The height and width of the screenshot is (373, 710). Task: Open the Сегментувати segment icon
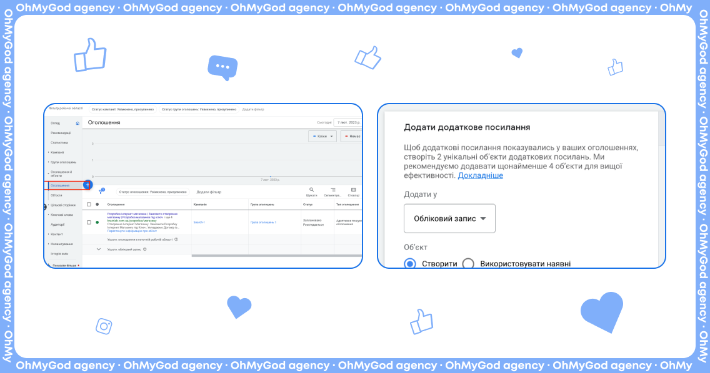(x=332, y=190)
